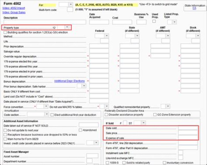Check Building qualifies for section 1.263(a)-3(h) election
The image size is (207, 165).
pyautogui.click(x=5, y=32)
